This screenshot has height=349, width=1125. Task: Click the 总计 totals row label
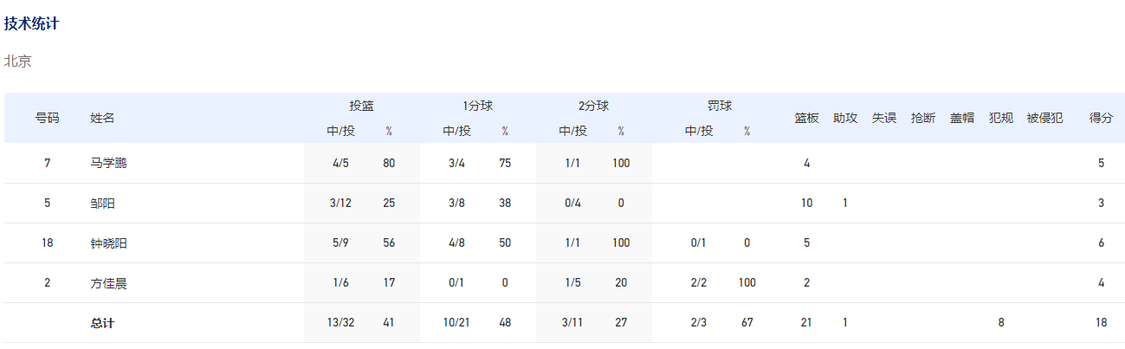[x=102, y=323]
